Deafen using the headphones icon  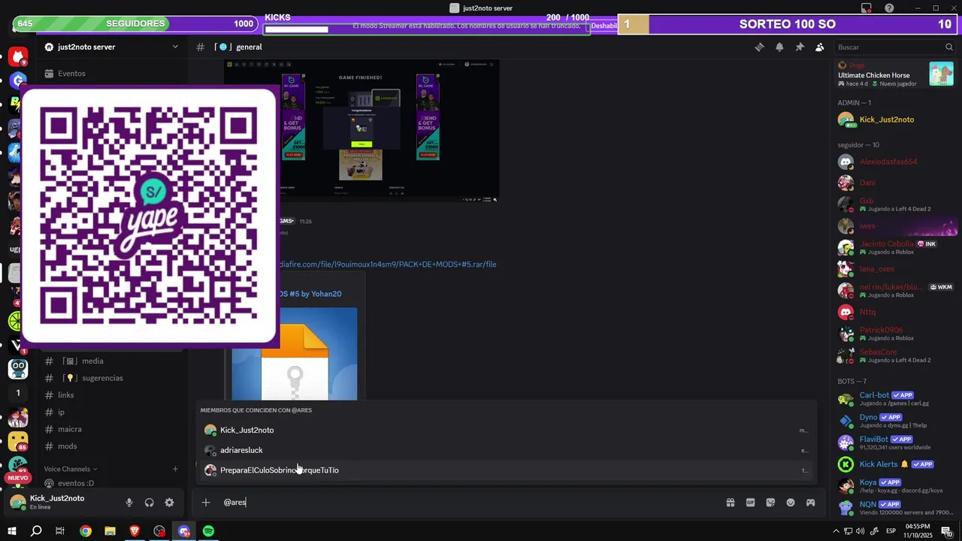click(x=149, y=503)
